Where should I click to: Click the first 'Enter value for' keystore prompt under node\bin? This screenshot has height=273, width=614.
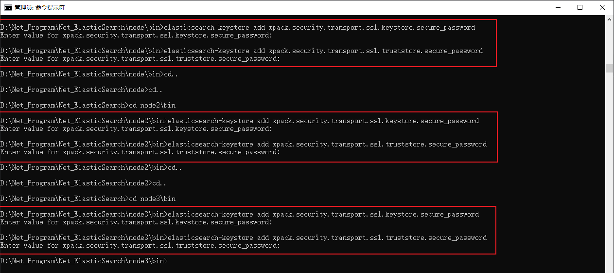point(137,35)
